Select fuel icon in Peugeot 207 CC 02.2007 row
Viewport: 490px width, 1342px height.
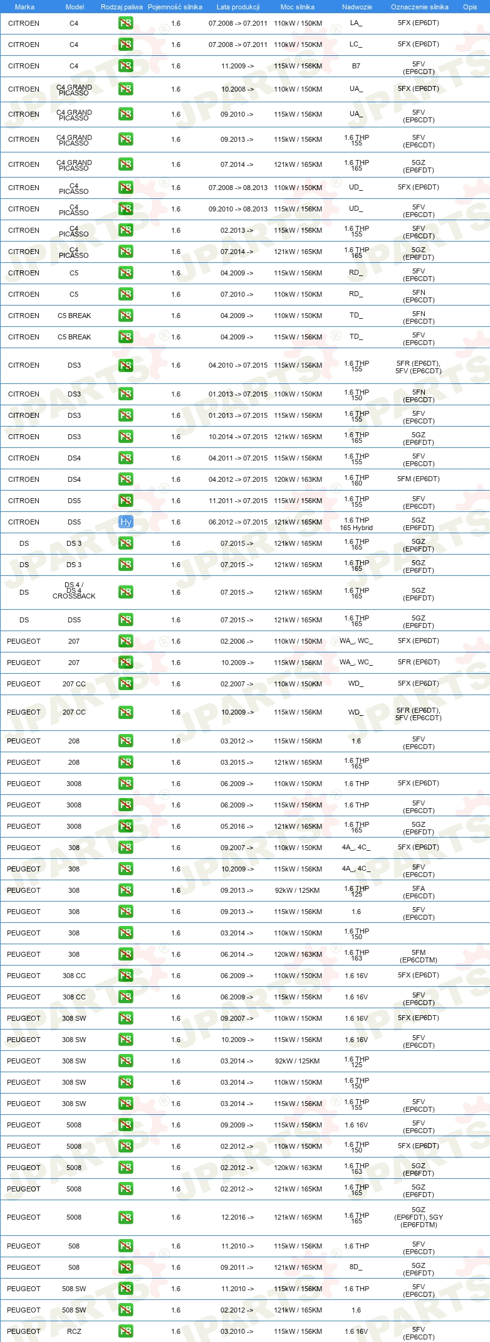coord(125,684)
